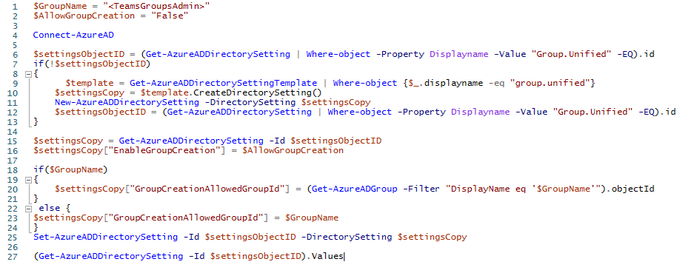Click $settingsObjectID at end of line 15

[x=337, y=141]
